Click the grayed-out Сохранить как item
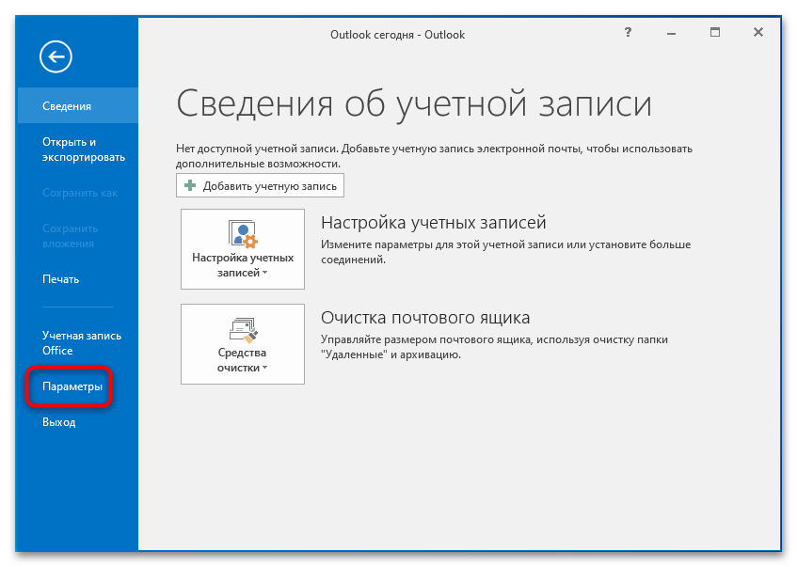 tap(80, 193)
